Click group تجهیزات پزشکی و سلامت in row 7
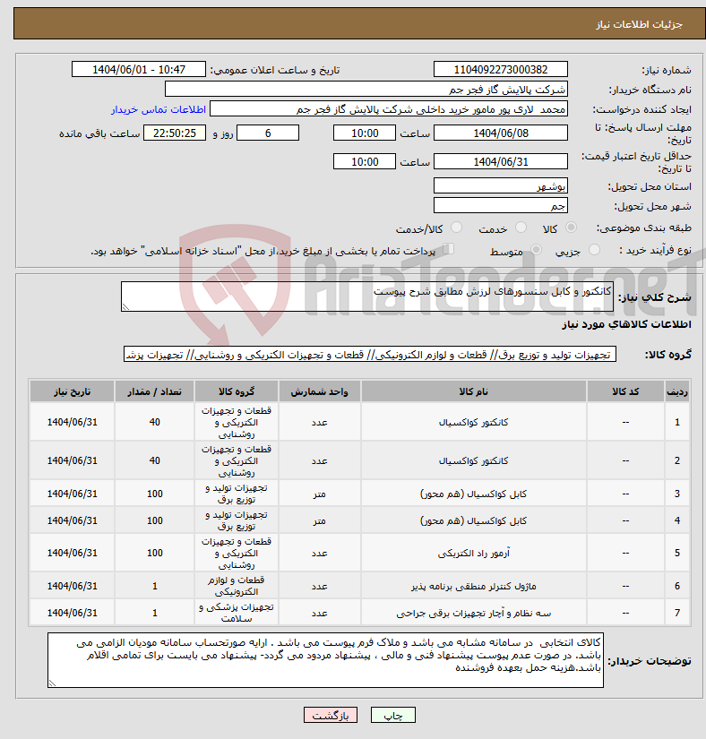This screenshot has width=706, height=739. (x=237, y=613)
